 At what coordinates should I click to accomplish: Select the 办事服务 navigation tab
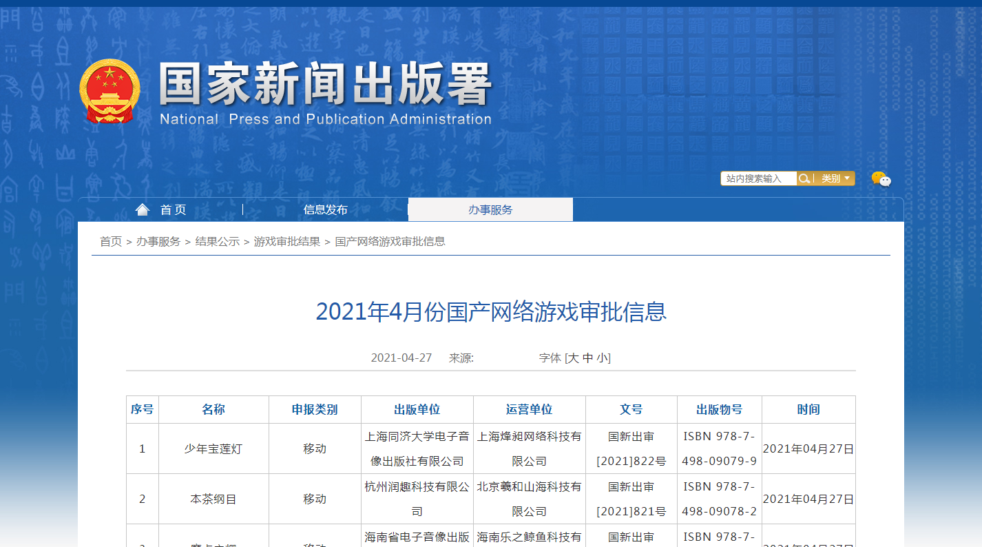490,210
